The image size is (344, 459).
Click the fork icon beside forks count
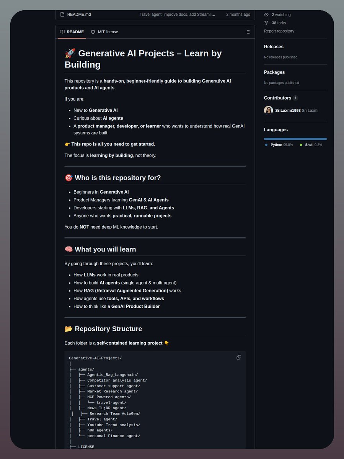(x=266, y=23)
